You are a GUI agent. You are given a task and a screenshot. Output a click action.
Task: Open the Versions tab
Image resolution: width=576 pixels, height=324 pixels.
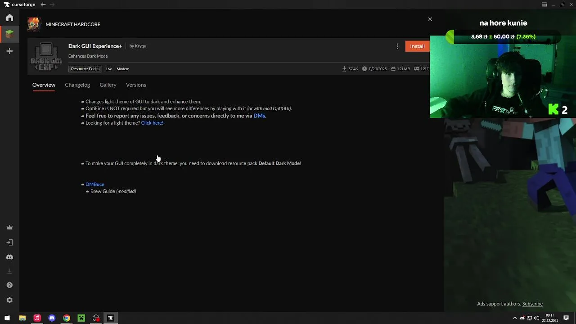click(136, 85)
